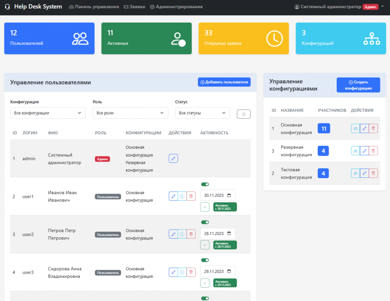
Task: Click the Активен с 29.11.2025 badge
Action: click(x=225, y=283)
